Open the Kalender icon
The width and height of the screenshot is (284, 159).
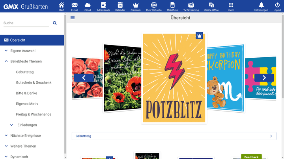120,5
